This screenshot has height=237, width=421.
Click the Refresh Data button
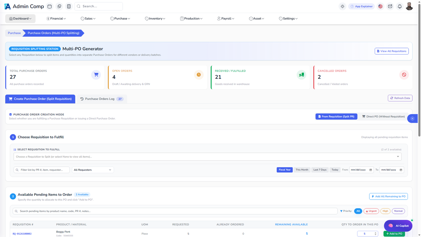click(x=400, y=98)
